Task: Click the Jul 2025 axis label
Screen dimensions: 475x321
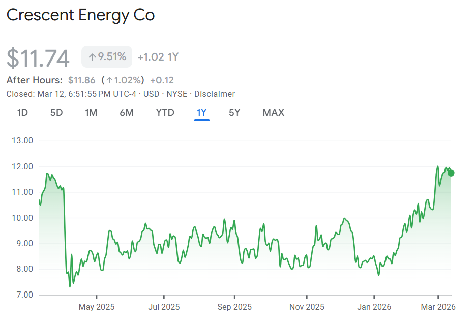Action: (164, 307)
